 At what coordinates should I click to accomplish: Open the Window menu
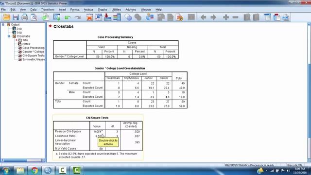[146, 10]
